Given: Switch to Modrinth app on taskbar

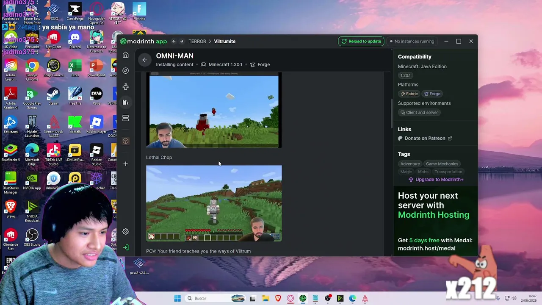Looking at the screenshot, I should click(x=303, y=298).
